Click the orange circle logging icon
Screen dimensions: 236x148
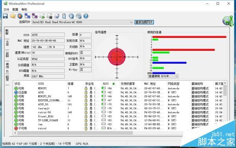click(x=20, y=16)
